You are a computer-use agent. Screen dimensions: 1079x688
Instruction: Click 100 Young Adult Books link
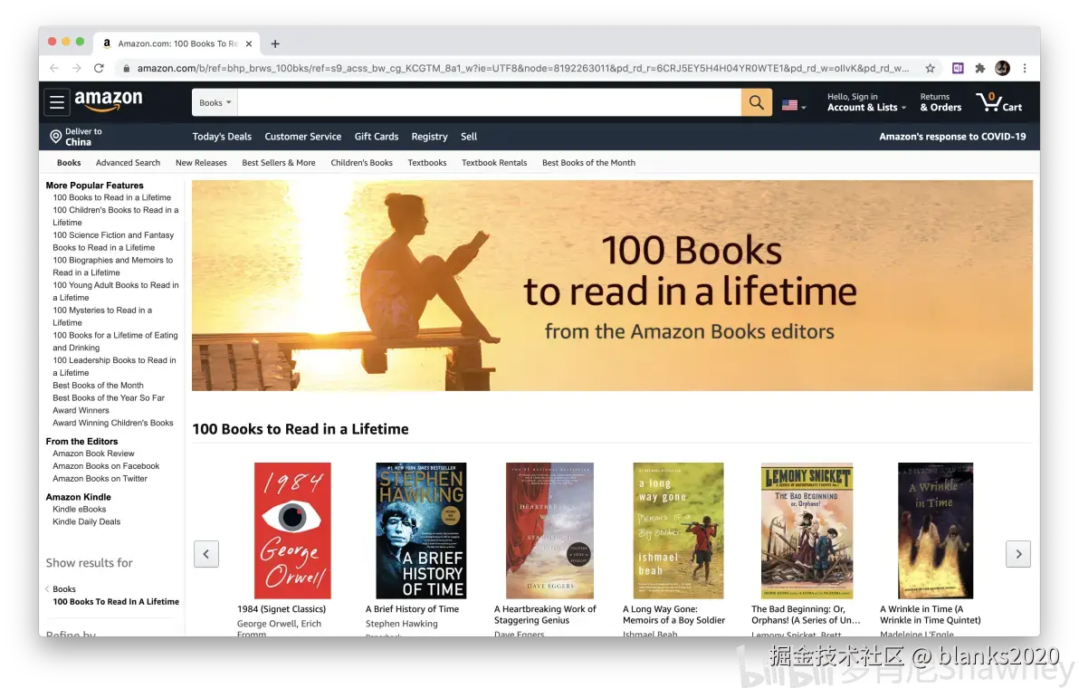(116, 291)
